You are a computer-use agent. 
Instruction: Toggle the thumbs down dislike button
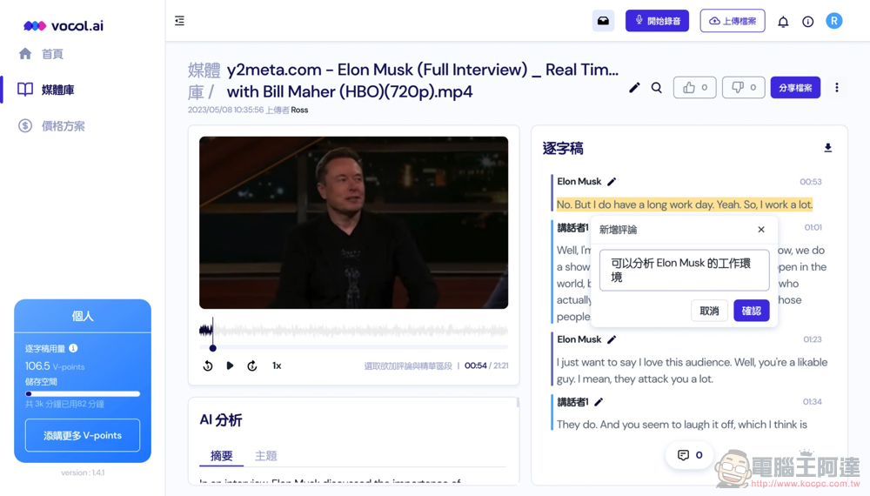(x=743, y=88)
